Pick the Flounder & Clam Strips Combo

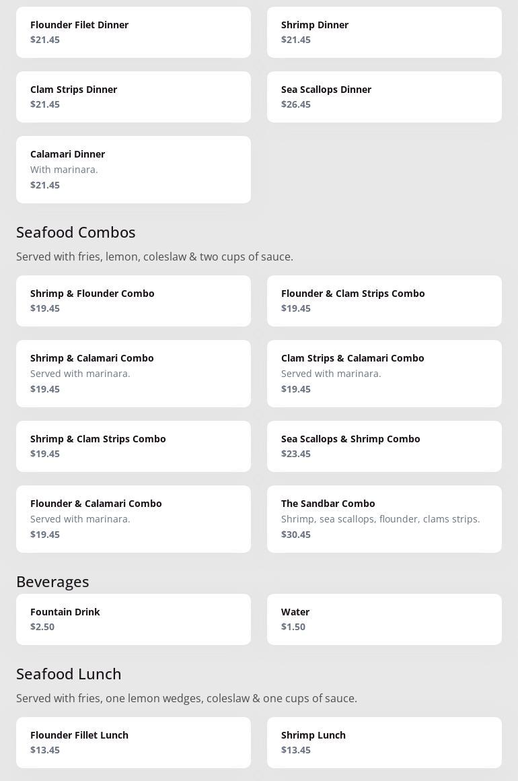click(x=384, y=301)
